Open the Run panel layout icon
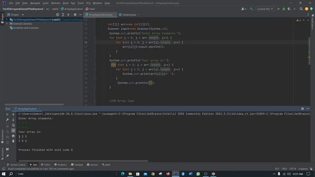Viewport: 315px width, 177px height. point(7,149)
